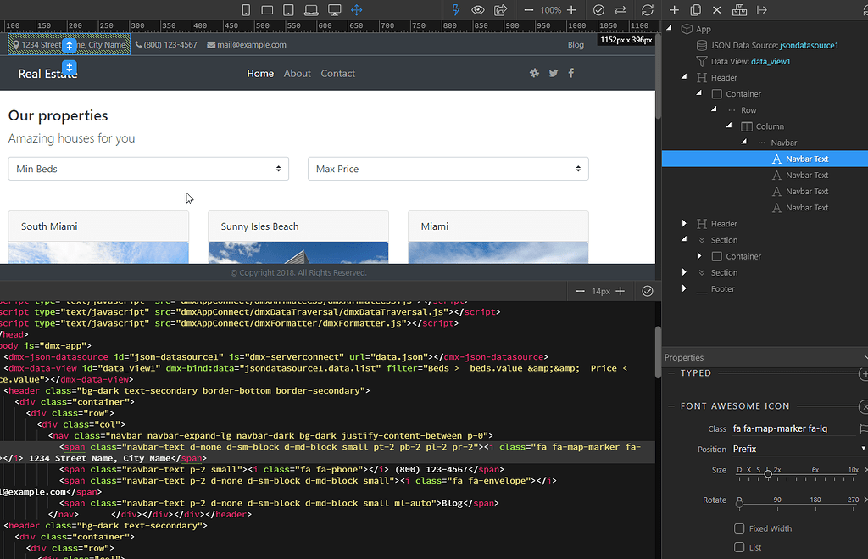Viewport: 868px width, 559px height.
Task: Click the checkmark validate icon in top toolbar
Action: pyautogui.click(x=598, y=10)
